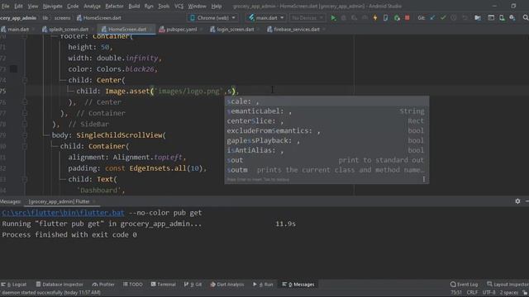Pick the excludeFromSemantics: bool suggestion
Viewport: 529px width, 297px height.
coord(327,130)
